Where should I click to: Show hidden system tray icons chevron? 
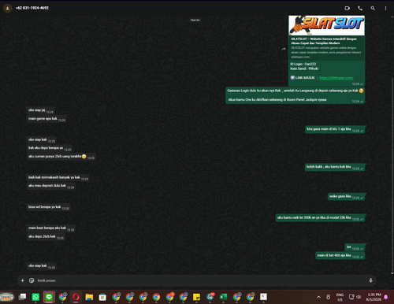tap(318, 297)
